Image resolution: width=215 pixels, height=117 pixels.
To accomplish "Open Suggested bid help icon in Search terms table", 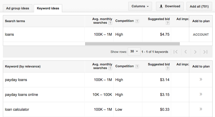I will point(167,23).
